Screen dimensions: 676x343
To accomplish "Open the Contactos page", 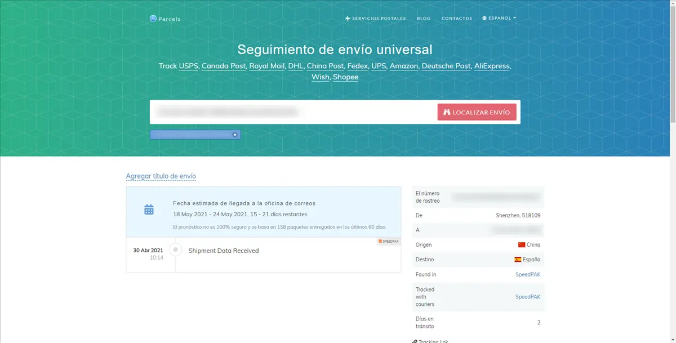I will 457,19.
